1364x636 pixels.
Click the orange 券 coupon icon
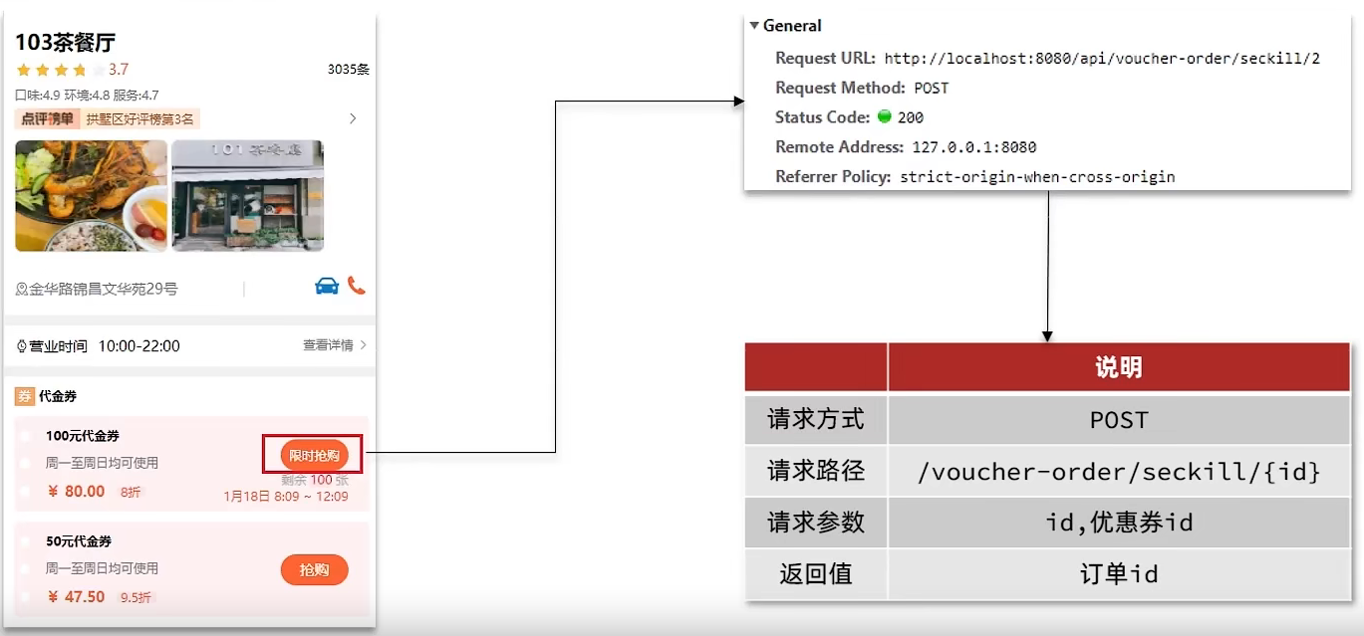pyautogui.click(x=25, y=396)
